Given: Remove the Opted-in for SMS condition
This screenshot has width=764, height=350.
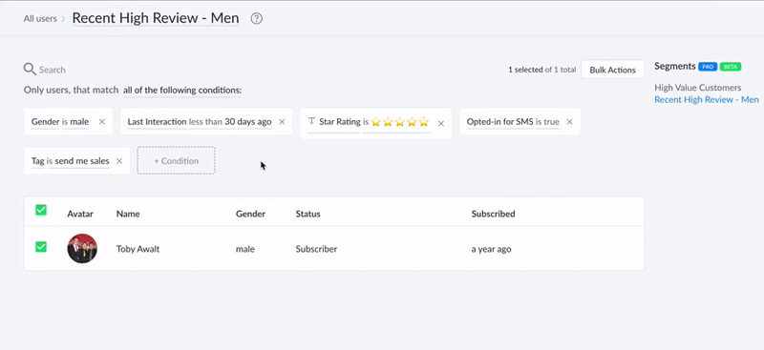Looking at the screenshot, I should 569,122.
